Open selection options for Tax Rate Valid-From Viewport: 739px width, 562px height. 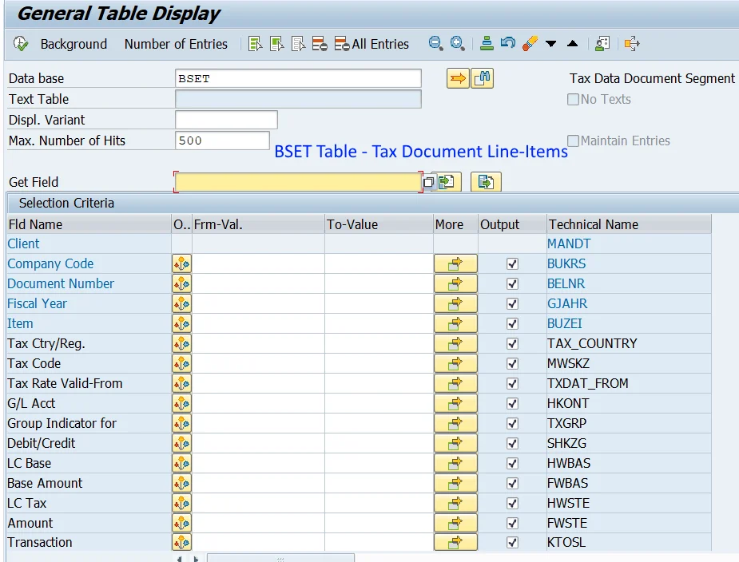(181, 383)
